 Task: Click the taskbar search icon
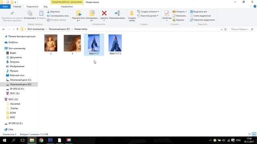[14, 140]
